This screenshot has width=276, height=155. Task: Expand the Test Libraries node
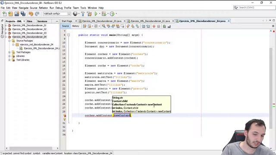(9, 60)
